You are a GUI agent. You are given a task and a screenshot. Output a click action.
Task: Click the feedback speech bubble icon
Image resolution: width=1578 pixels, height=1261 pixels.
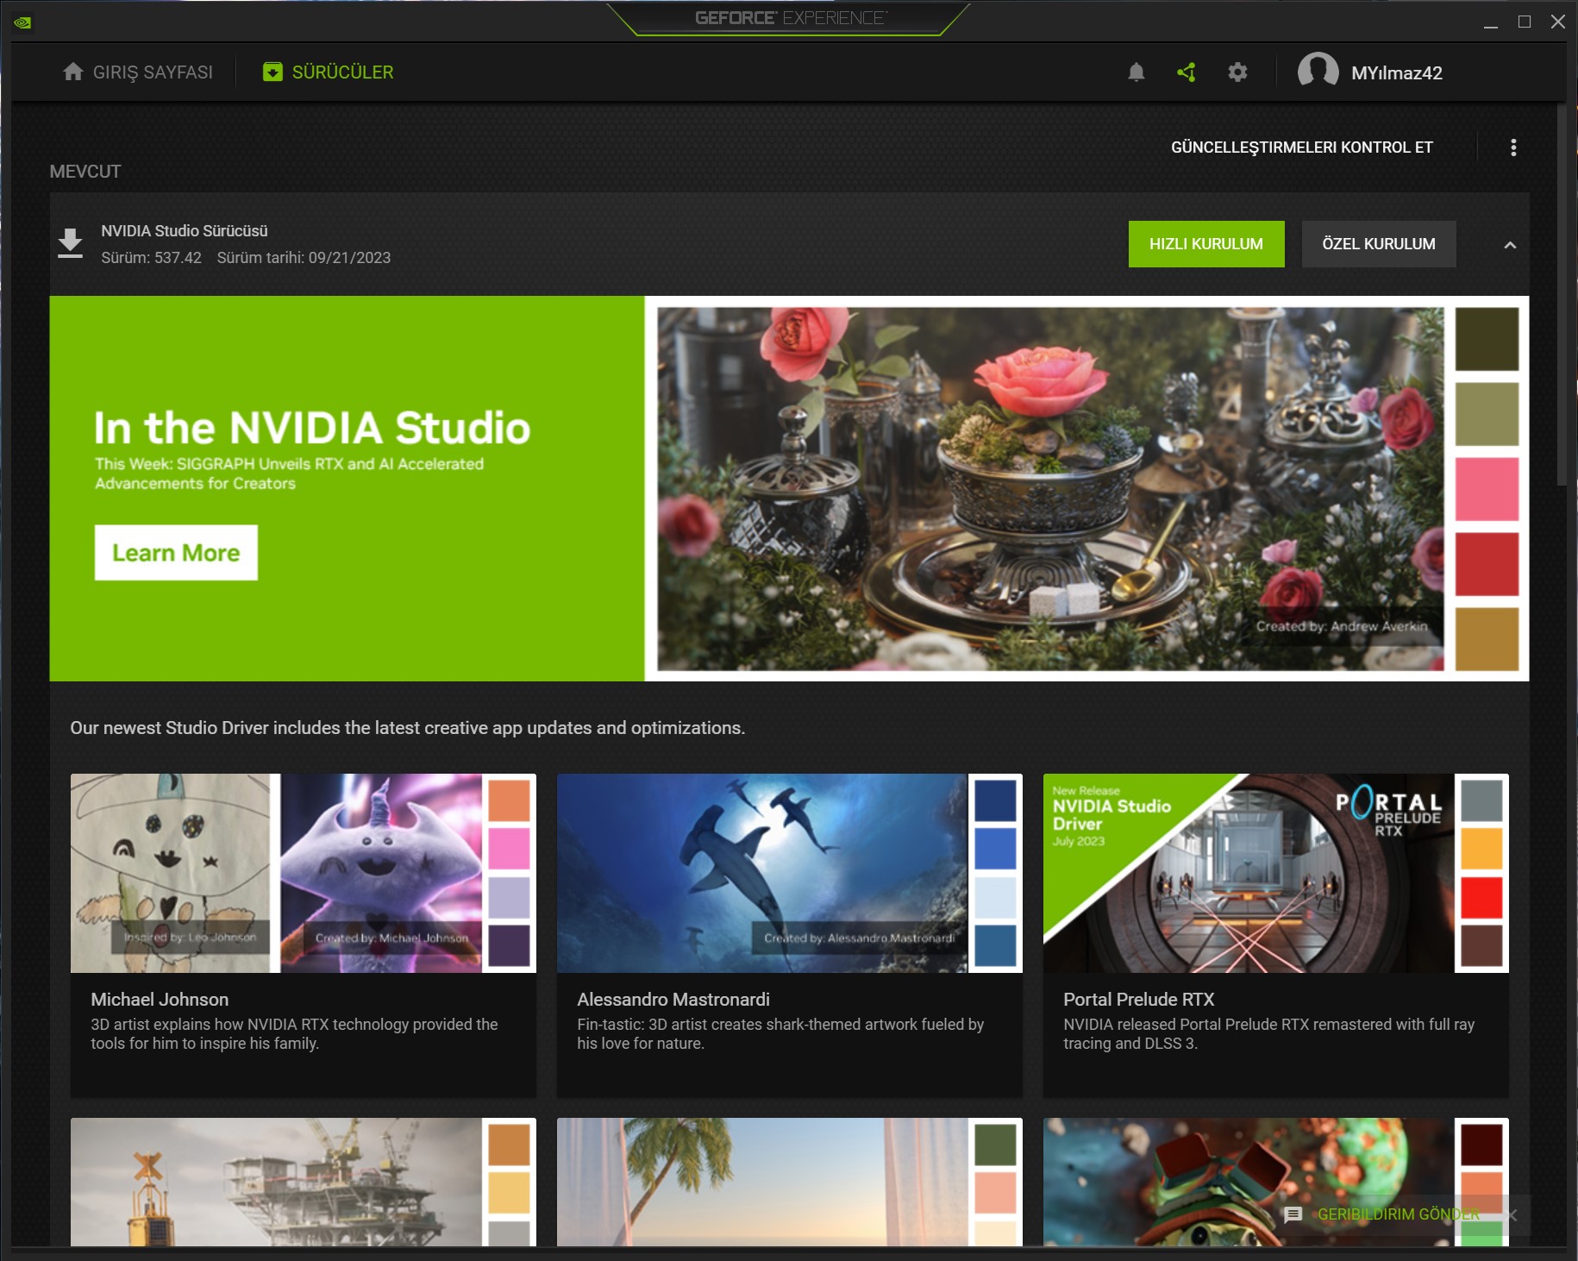coord(1293,1214)
